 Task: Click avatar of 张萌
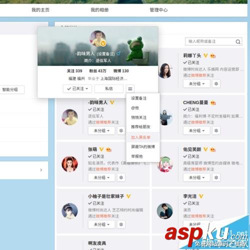click(x=69, y=164)
